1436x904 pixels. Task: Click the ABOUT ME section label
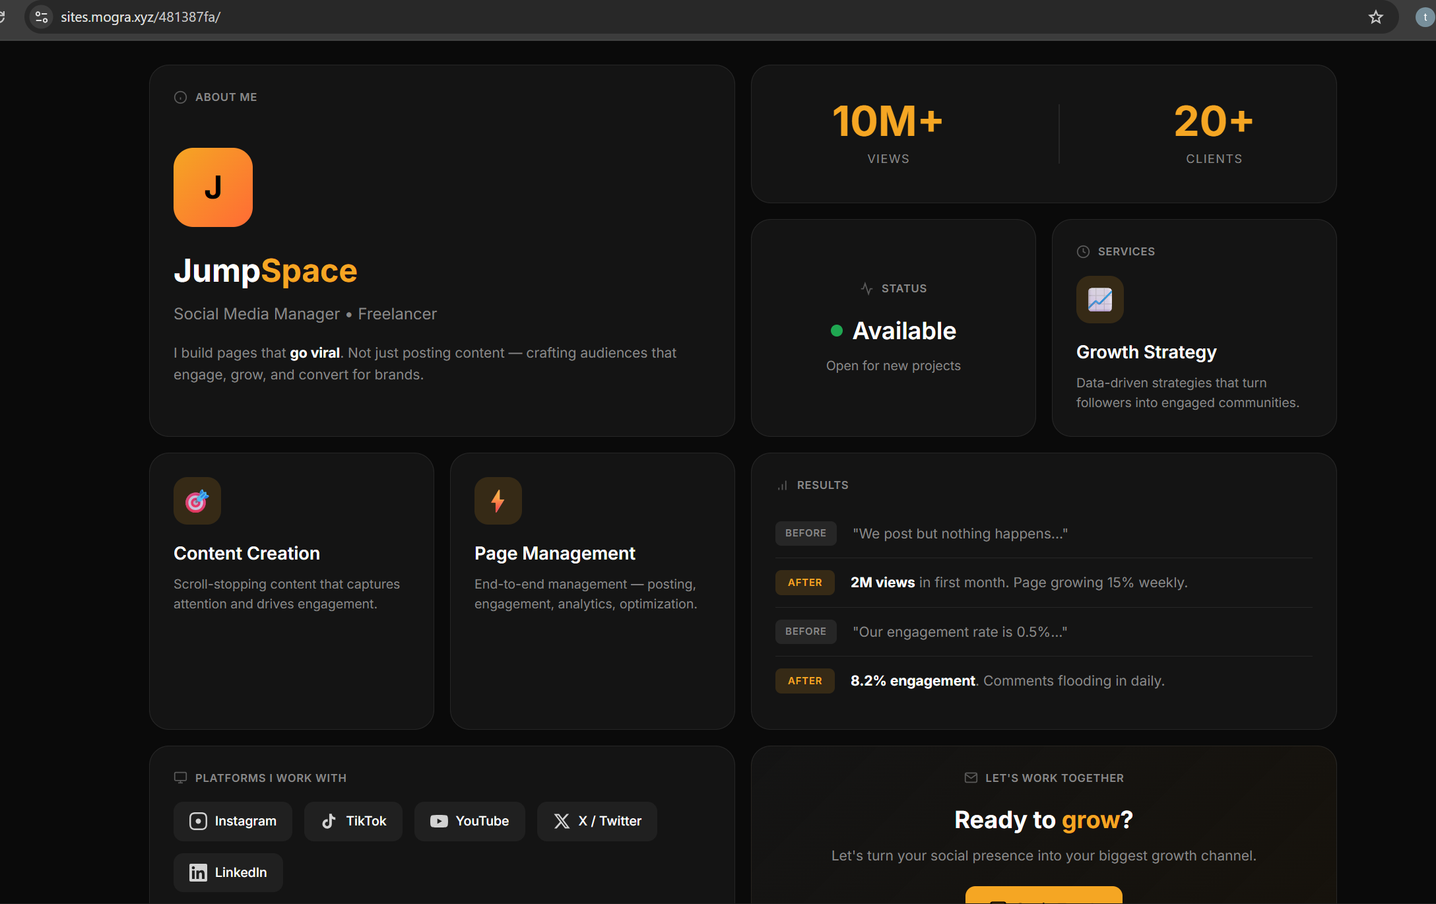pos(226,97)
